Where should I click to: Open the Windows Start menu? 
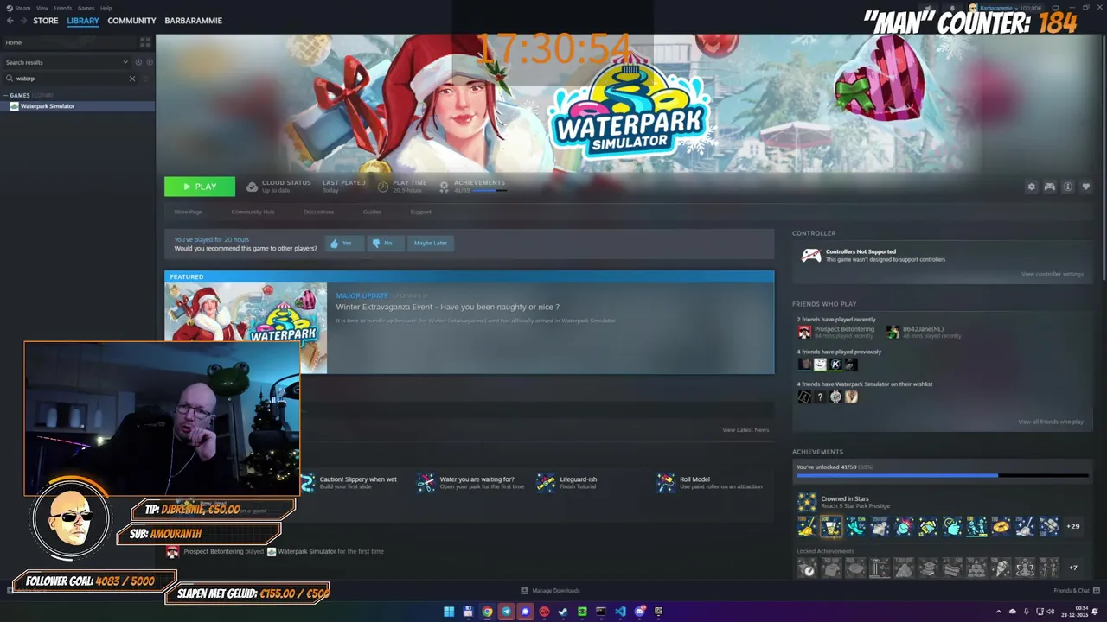[449, 612]
